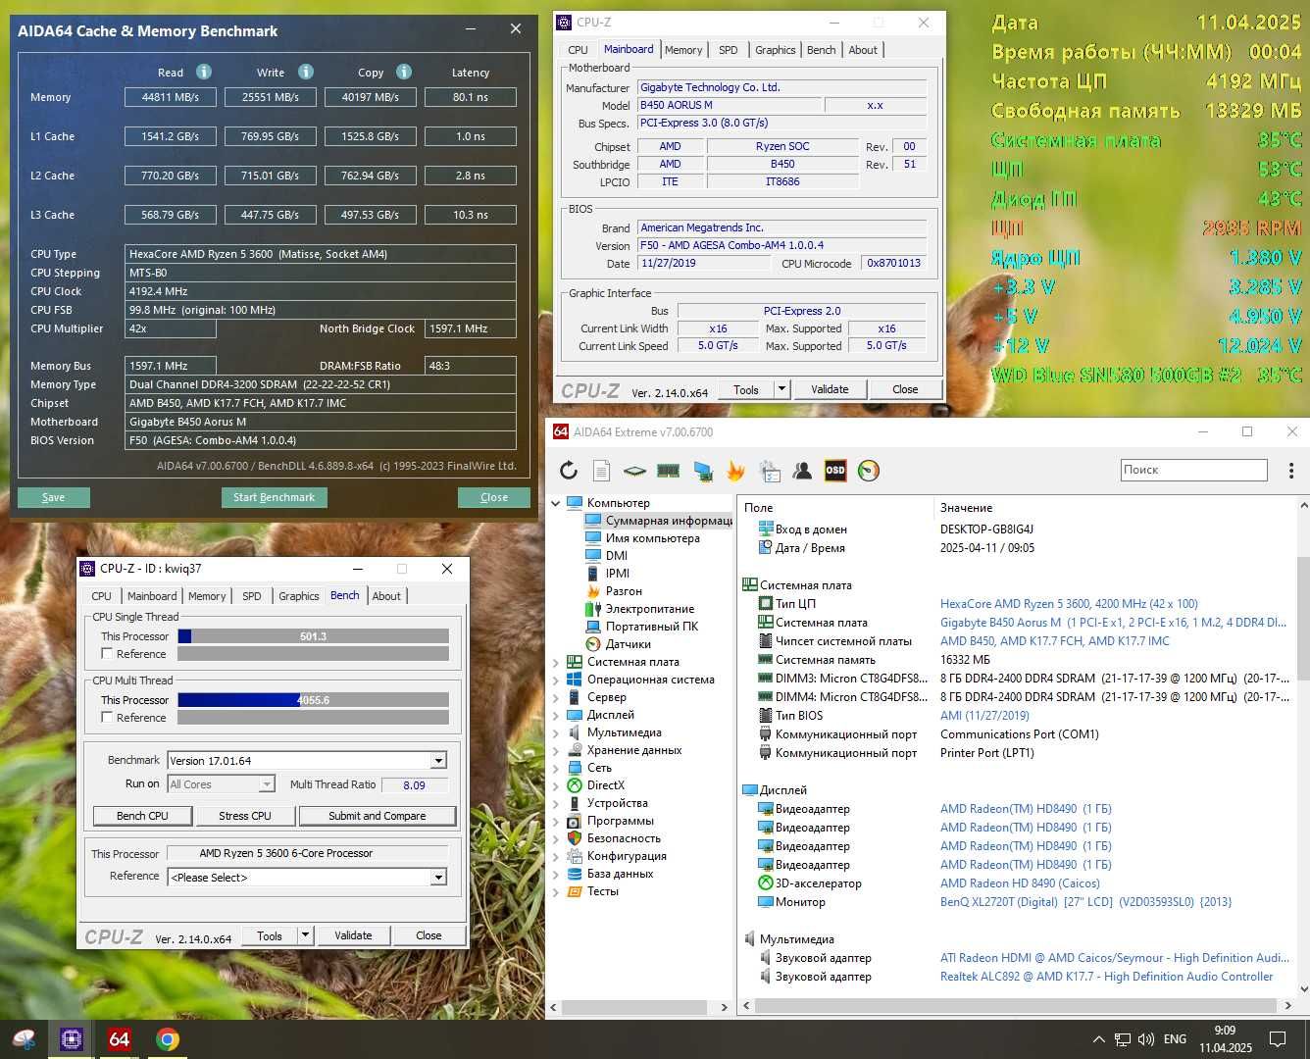1310x1059 pixels.
Task: Click the refresh icon in AIDA64 toolbar
Action: click(569, 471)
